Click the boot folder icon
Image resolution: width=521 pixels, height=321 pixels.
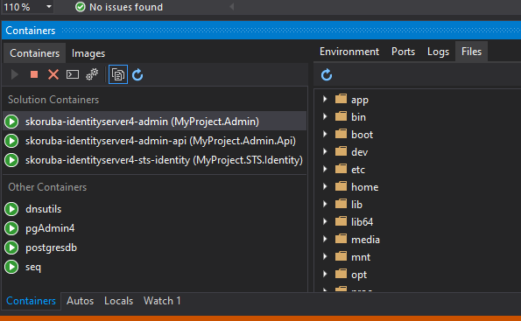point(341,134)
